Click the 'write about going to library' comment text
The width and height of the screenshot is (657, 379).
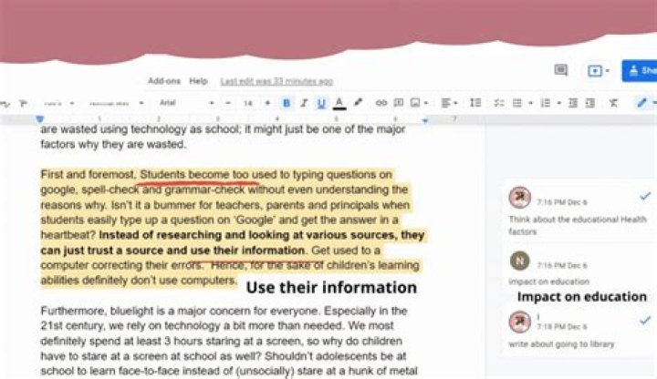(x=561, y=344)
